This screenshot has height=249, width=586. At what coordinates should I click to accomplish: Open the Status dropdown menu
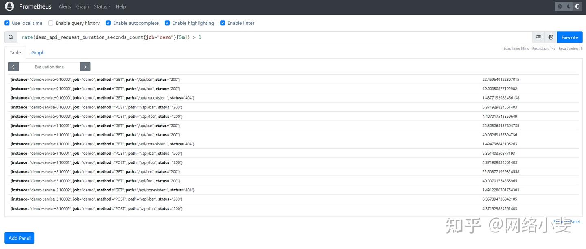tap(102, 6)
